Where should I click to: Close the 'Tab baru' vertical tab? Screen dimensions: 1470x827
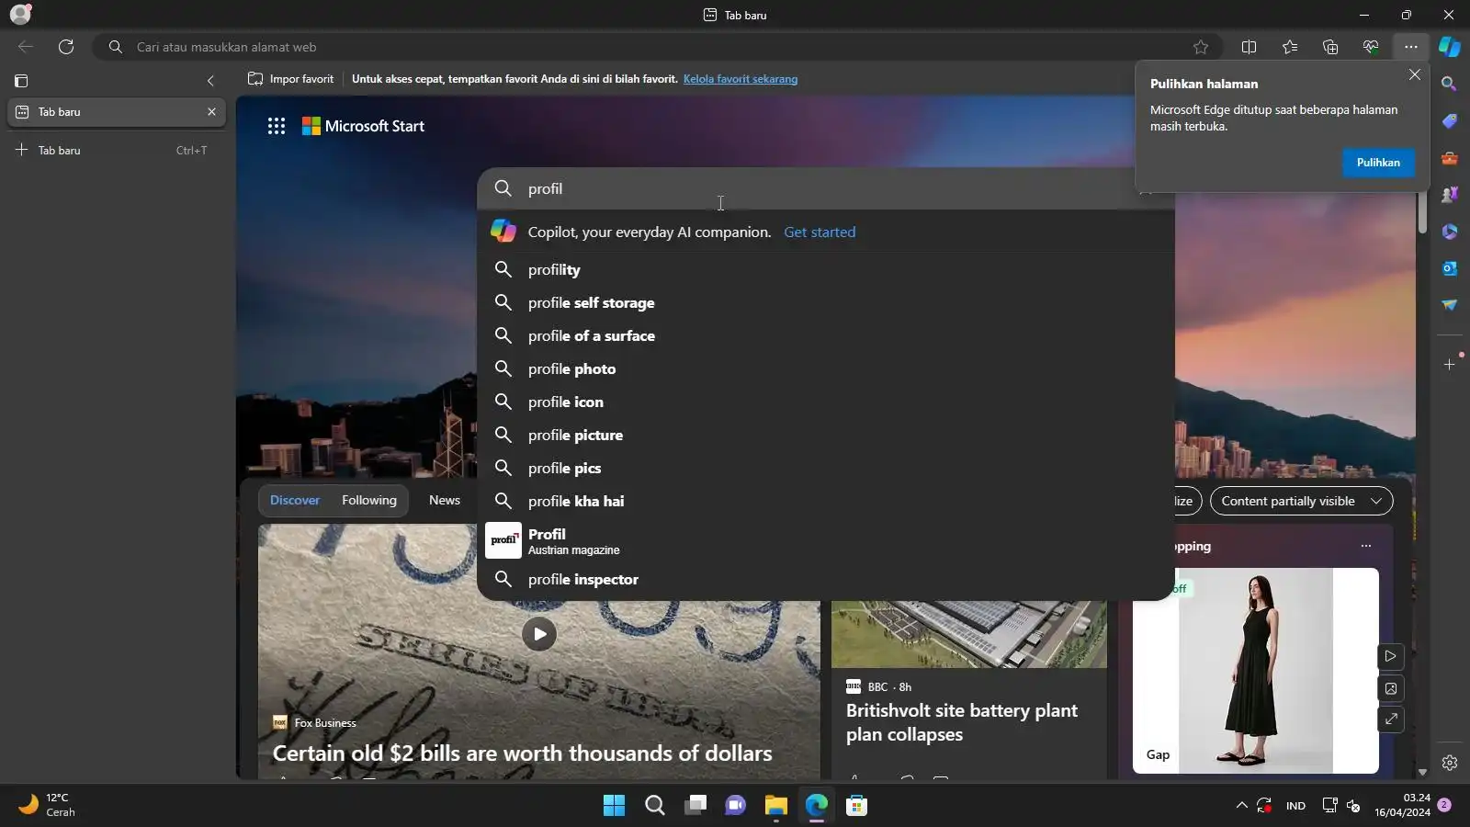[211, 112]
